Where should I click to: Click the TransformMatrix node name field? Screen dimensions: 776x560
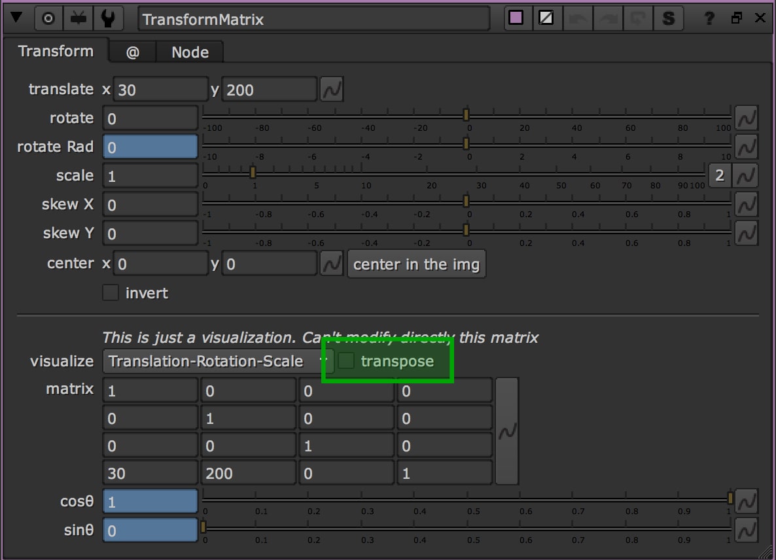314,19
